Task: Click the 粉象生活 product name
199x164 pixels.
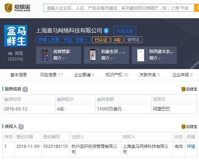Action: [113, 52]
